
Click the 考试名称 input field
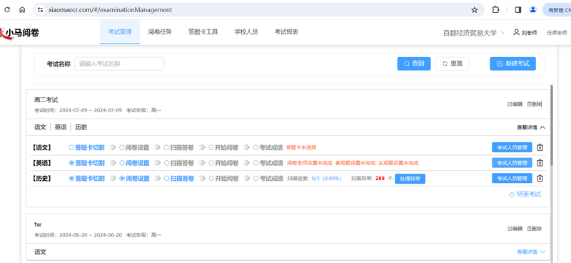point(119,64)
